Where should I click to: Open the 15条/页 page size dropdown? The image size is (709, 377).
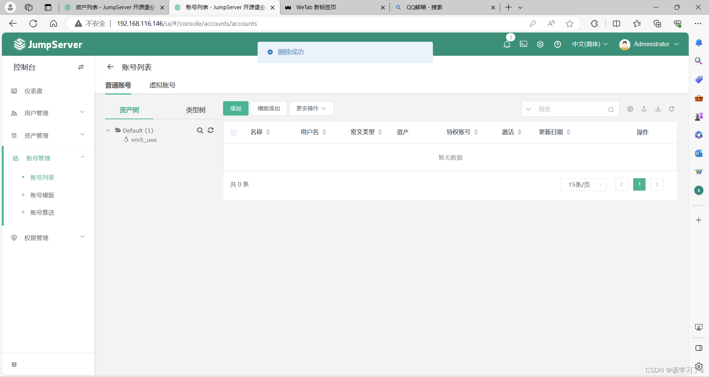(583, 184)
